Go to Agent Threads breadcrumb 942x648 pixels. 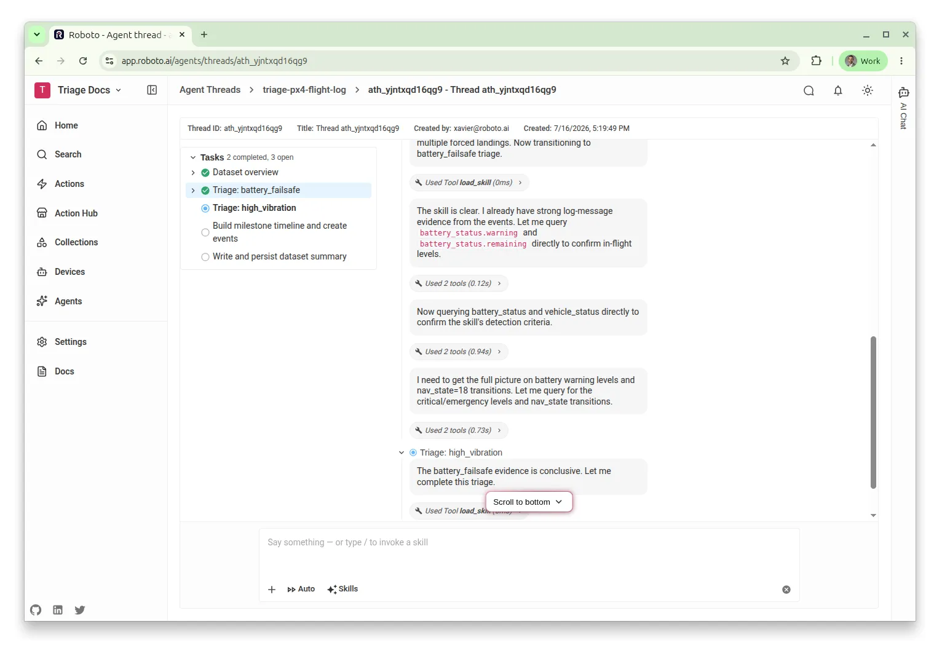(210, 90)
